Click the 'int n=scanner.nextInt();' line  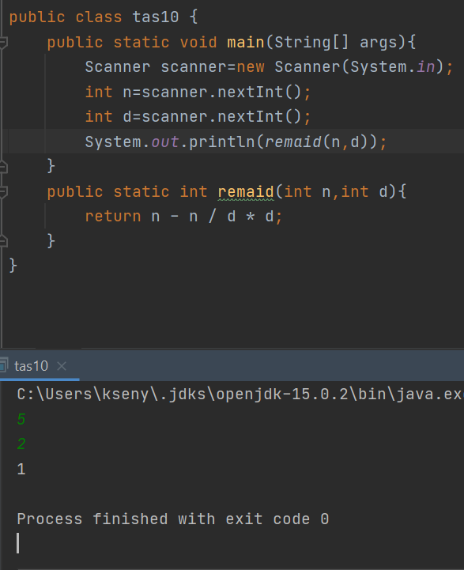click(x=198, y=92)
